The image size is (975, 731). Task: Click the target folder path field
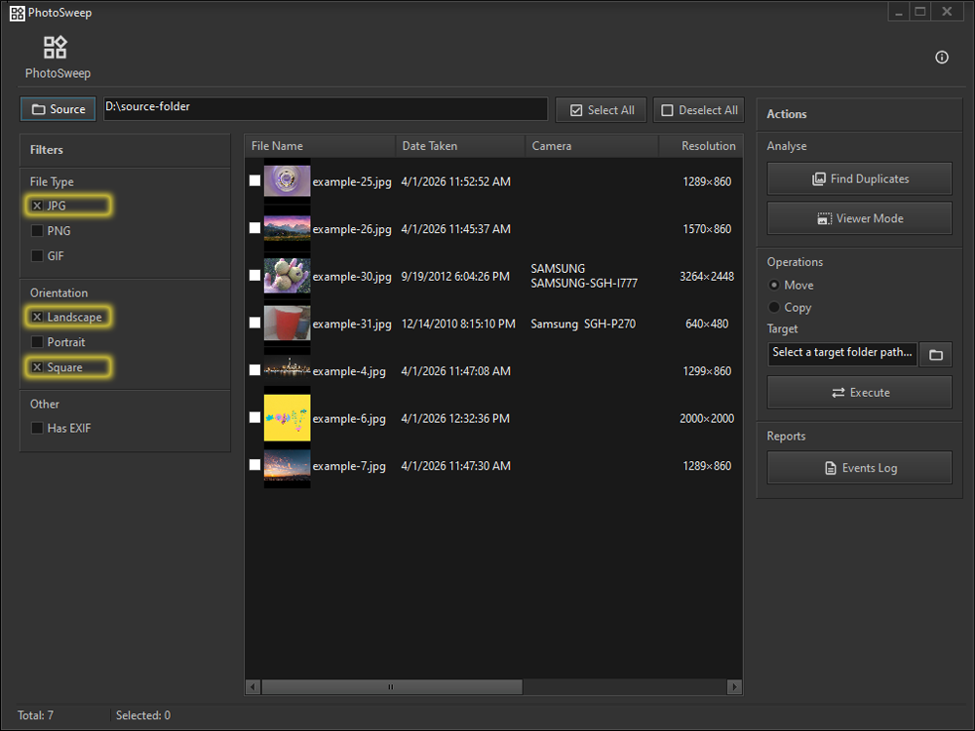tap(841, 353)
